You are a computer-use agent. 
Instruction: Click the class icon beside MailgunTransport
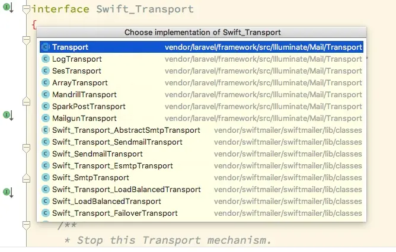click(46, 119)
